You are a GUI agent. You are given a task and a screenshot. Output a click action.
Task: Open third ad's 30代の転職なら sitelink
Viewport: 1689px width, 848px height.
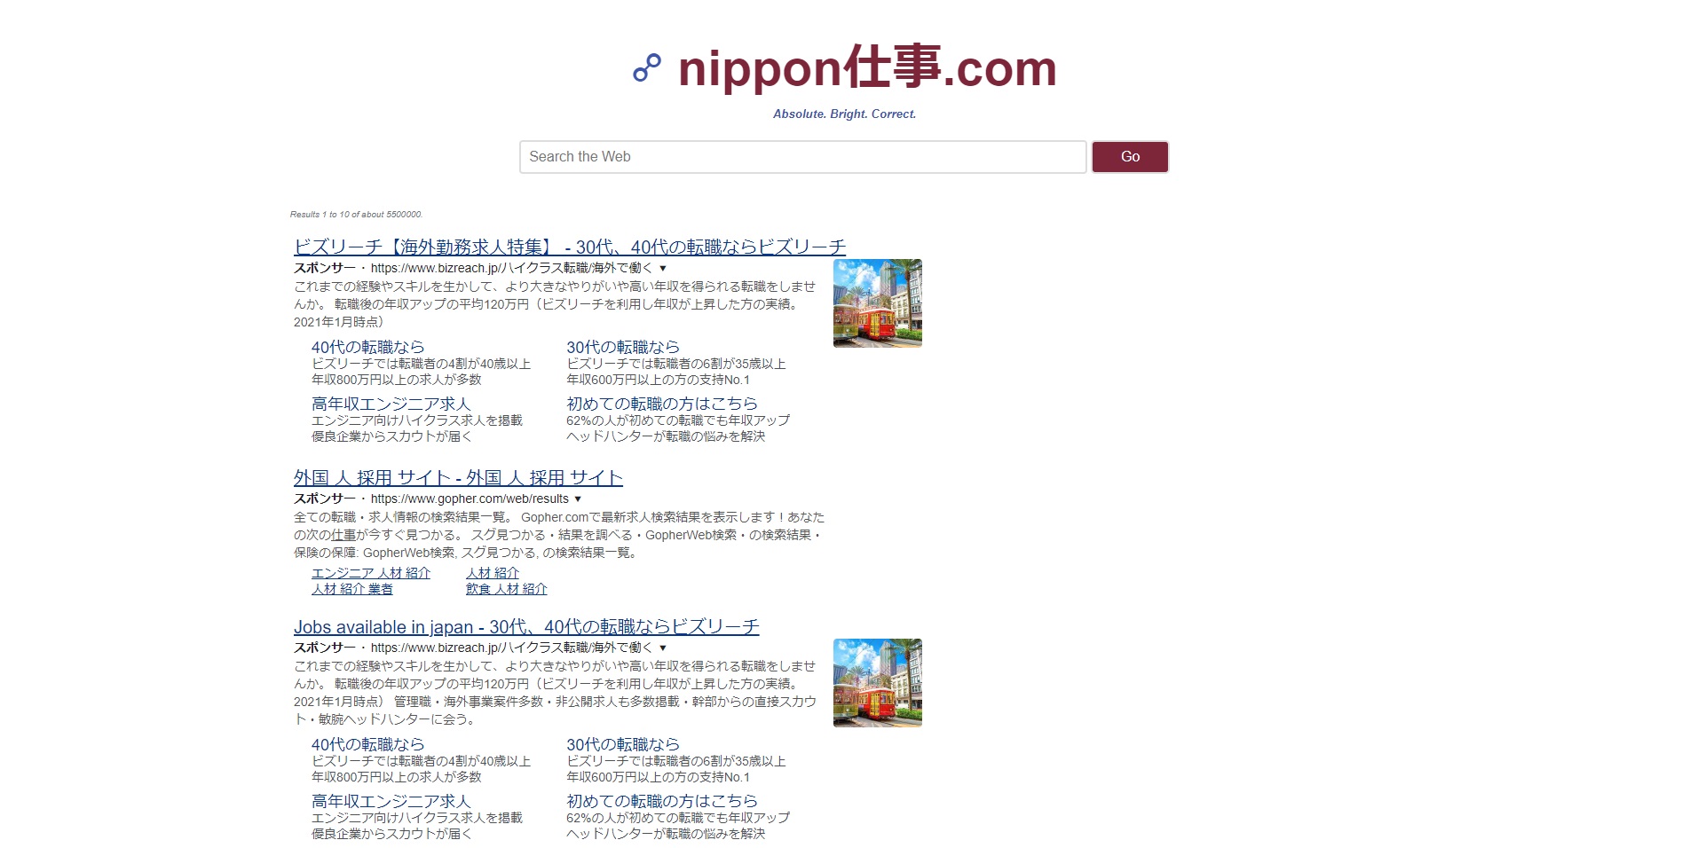[623, 744]
